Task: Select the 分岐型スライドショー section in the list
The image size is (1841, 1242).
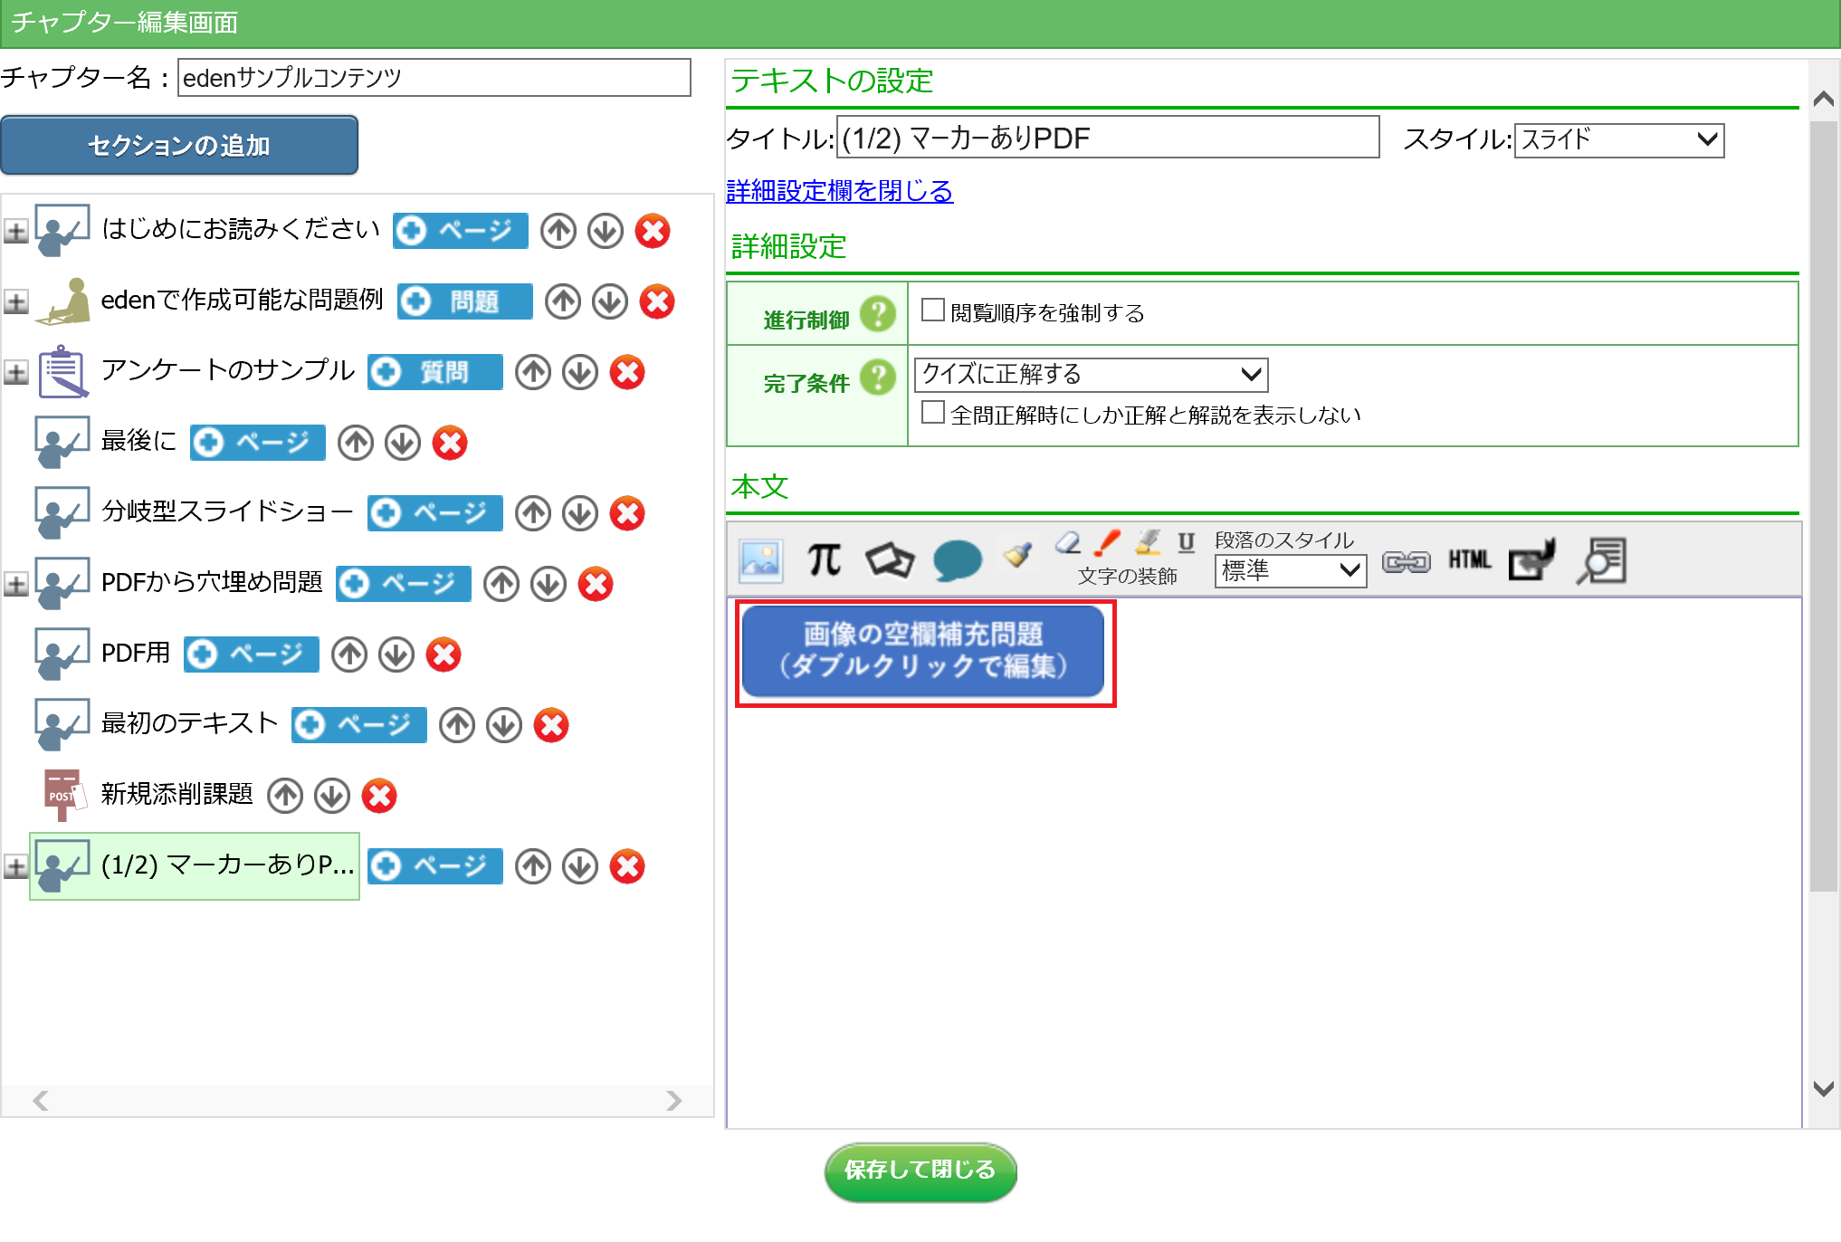Action: 226,512
